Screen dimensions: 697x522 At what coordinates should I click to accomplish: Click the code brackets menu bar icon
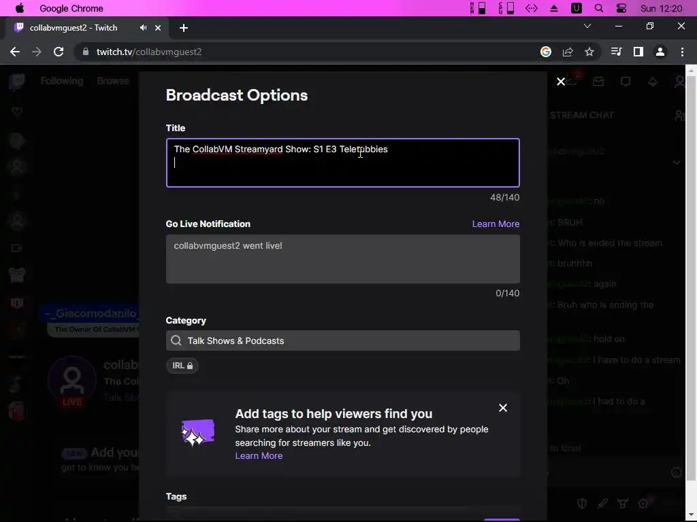(x=532, y=8)
